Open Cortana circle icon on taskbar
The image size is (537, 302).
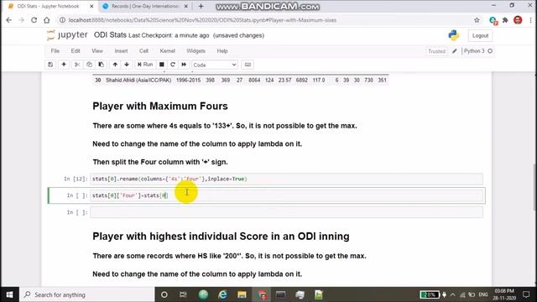click(164, 294)
